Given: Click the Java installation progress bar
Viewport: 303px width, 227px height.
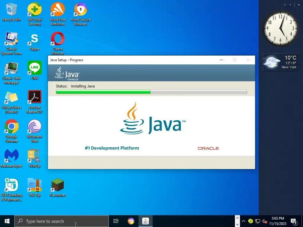Looking at the screenshot, I should 151,92.
